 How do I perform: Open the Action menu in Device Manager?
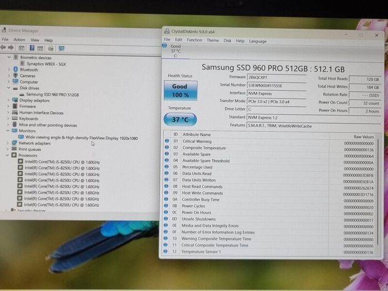tap(19, 39)
